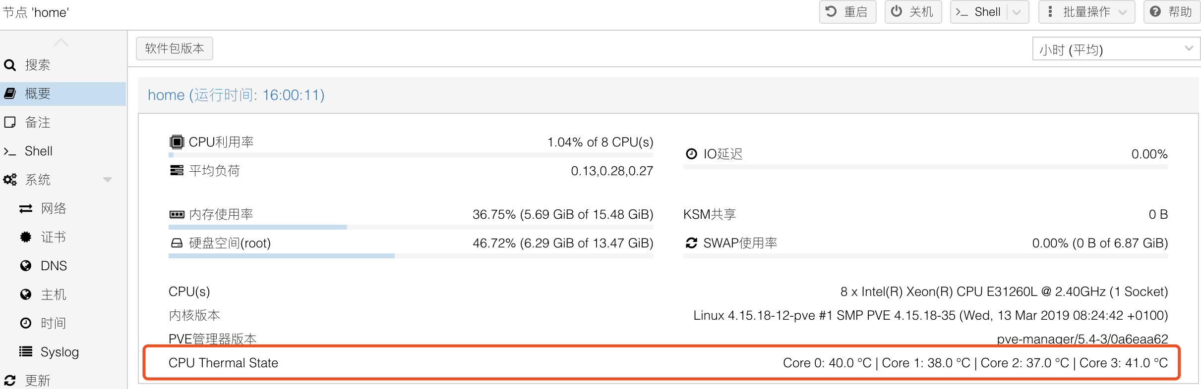Click the 备注 note icon
This screenshot has width=1201, height=389.
point(10,122)
